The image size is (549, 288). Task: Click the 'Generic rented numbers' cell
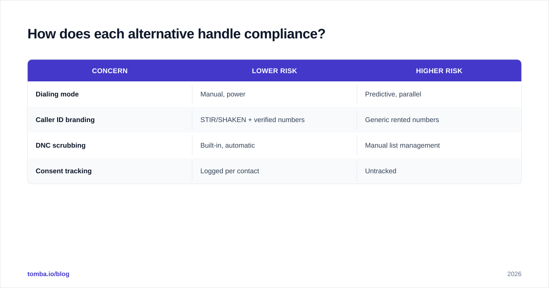439,120
